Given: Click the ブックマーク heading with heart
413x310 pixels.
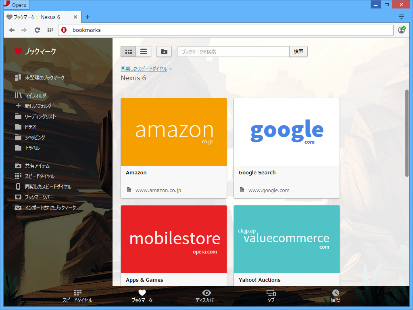Looking at the screenshot, I should click(35, 51).
